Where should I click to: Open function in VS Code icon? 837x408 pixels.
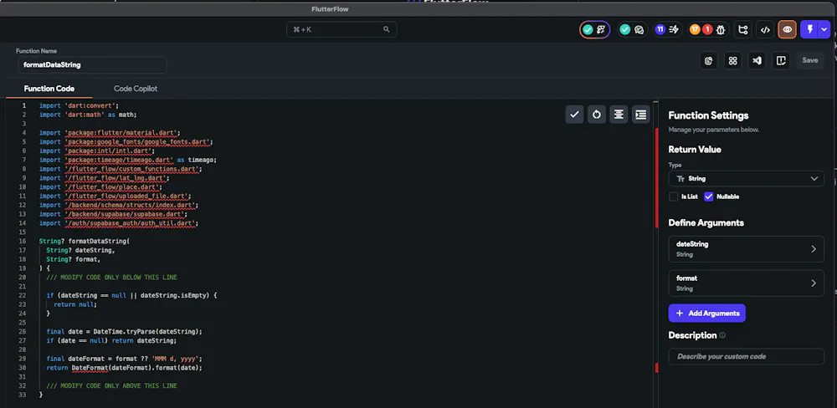[757, 61]
